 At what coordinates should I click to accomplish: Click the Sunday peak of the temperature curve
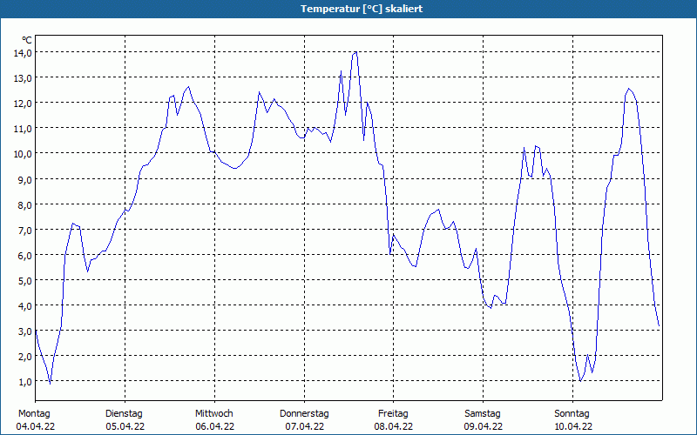point(629,89)
